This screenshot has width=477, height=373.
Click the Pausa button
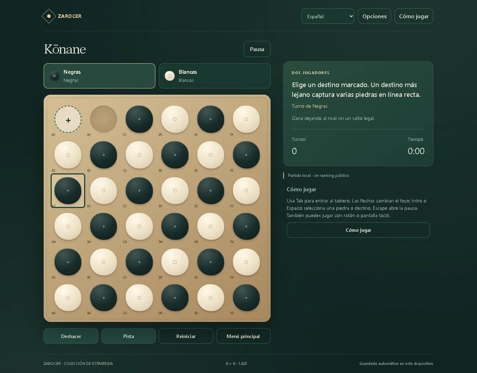(x=257, y=49)
